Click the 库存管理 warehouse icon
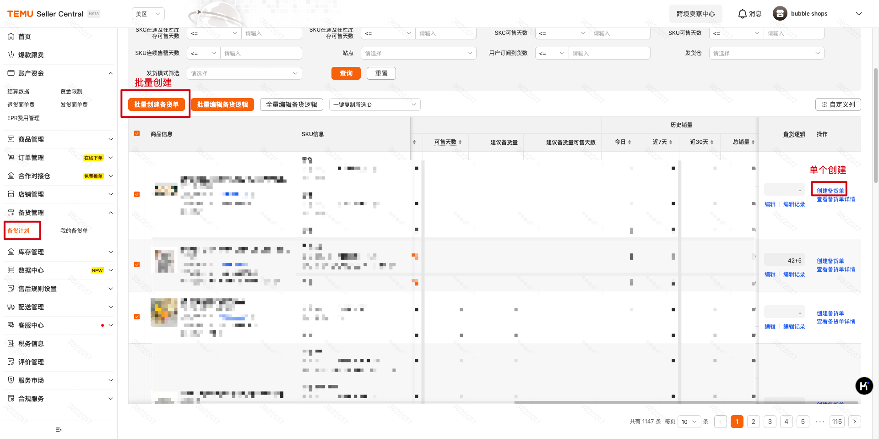Image resolution: width=879 pixels, height=439 pixels. tap(11, 252)
